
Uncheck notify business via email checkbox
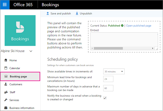pyautogui.click(x=105, y=98)
